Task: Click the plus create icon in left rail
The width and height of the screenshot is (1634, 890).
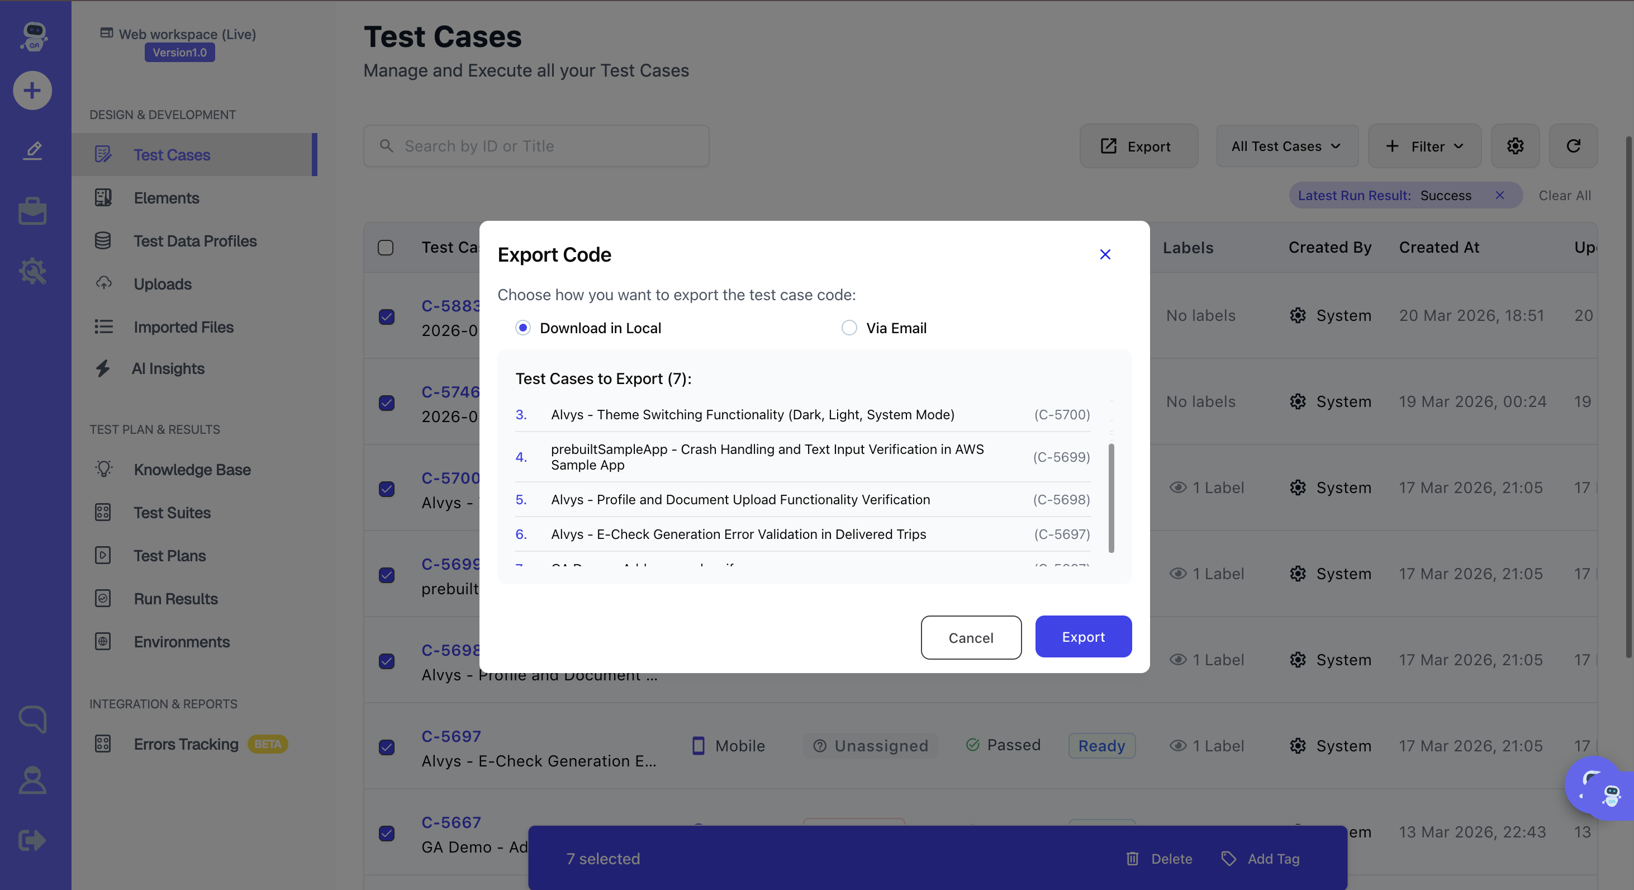Action: (32, 91)
